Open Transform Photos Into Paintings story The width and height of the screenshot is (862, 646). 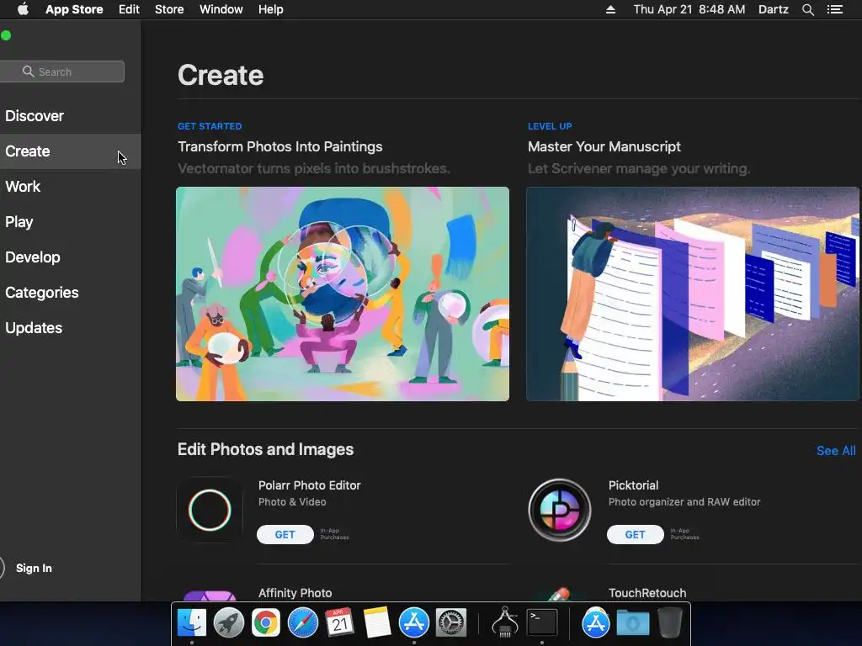click(x=279, y=146)
